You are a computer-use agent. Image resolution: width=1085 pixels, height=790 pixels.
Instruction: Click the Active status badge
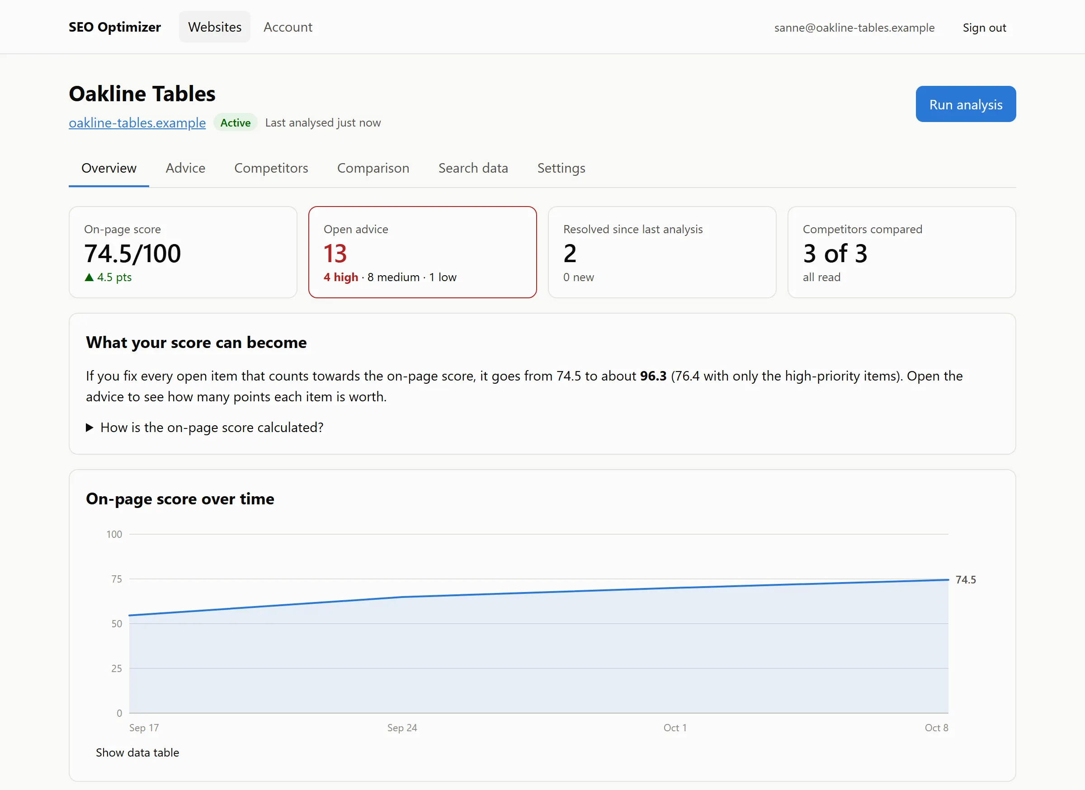pyautogui.click(x=236, y=123)
